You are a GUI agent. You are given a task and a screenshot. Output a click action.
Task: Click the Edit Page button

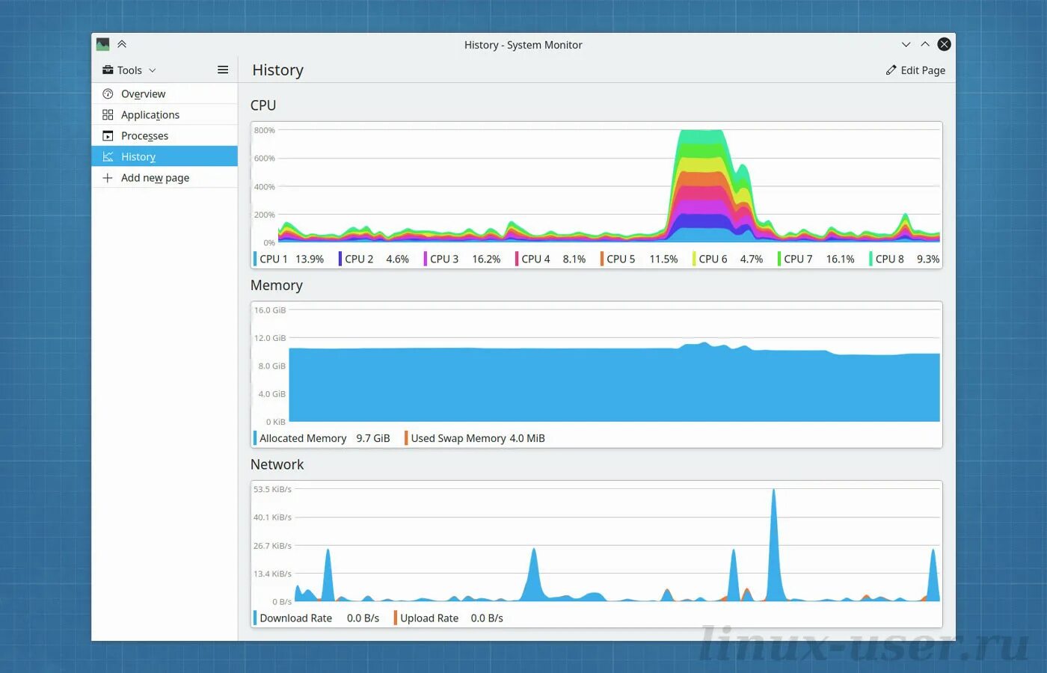coord(915,70)
